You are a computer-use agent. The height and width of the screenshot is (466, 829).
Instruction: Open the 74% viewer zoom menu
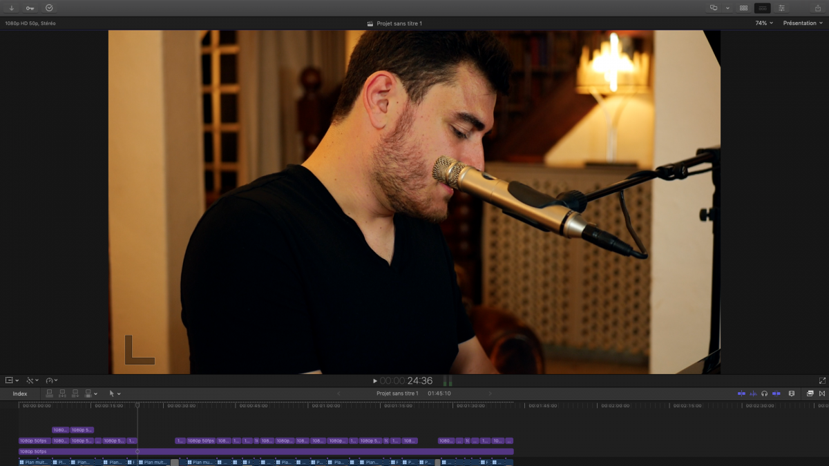coord(764,23)
